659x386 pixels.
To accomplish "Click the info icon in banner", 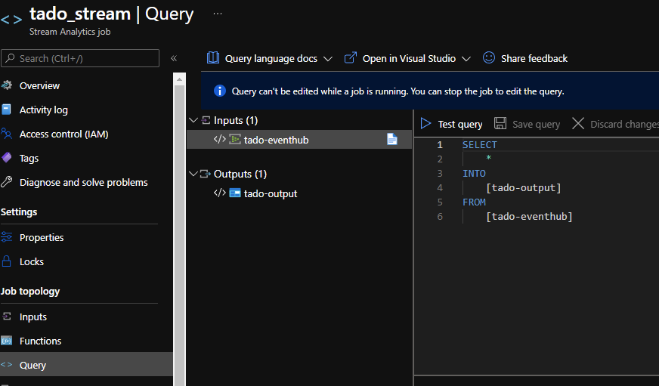I will [220, 91].
